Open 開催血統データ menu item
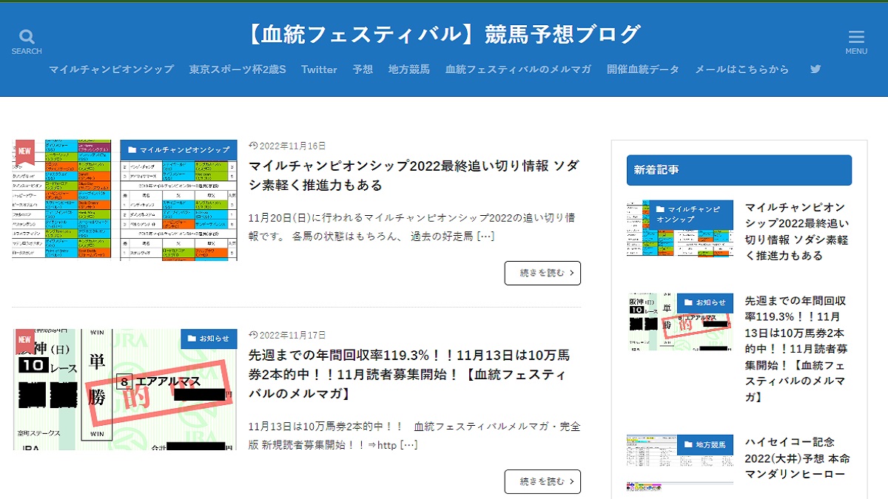The width and height of the screenshot is (888, 499). tap(643, 69)
